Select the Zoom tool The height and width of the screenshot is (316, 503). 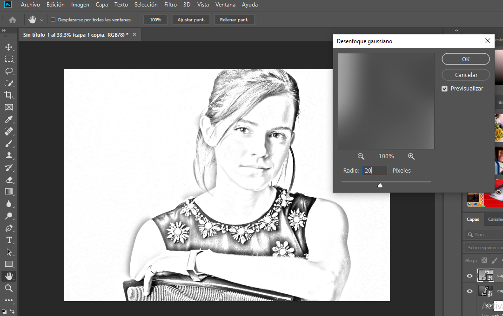9,288
